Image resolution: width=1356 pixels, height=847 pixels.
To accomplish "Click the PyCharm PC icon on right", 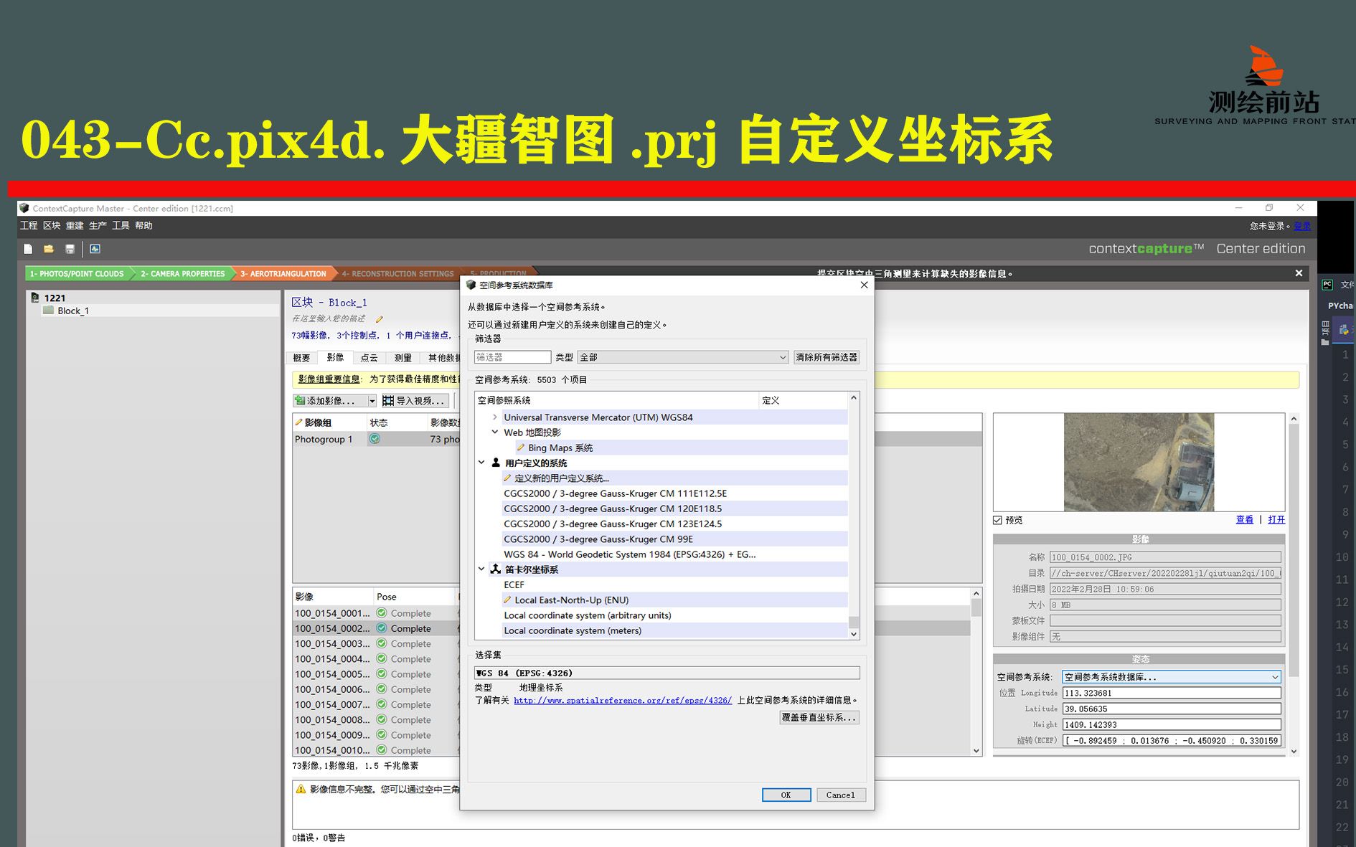I will pos(1327,285).
